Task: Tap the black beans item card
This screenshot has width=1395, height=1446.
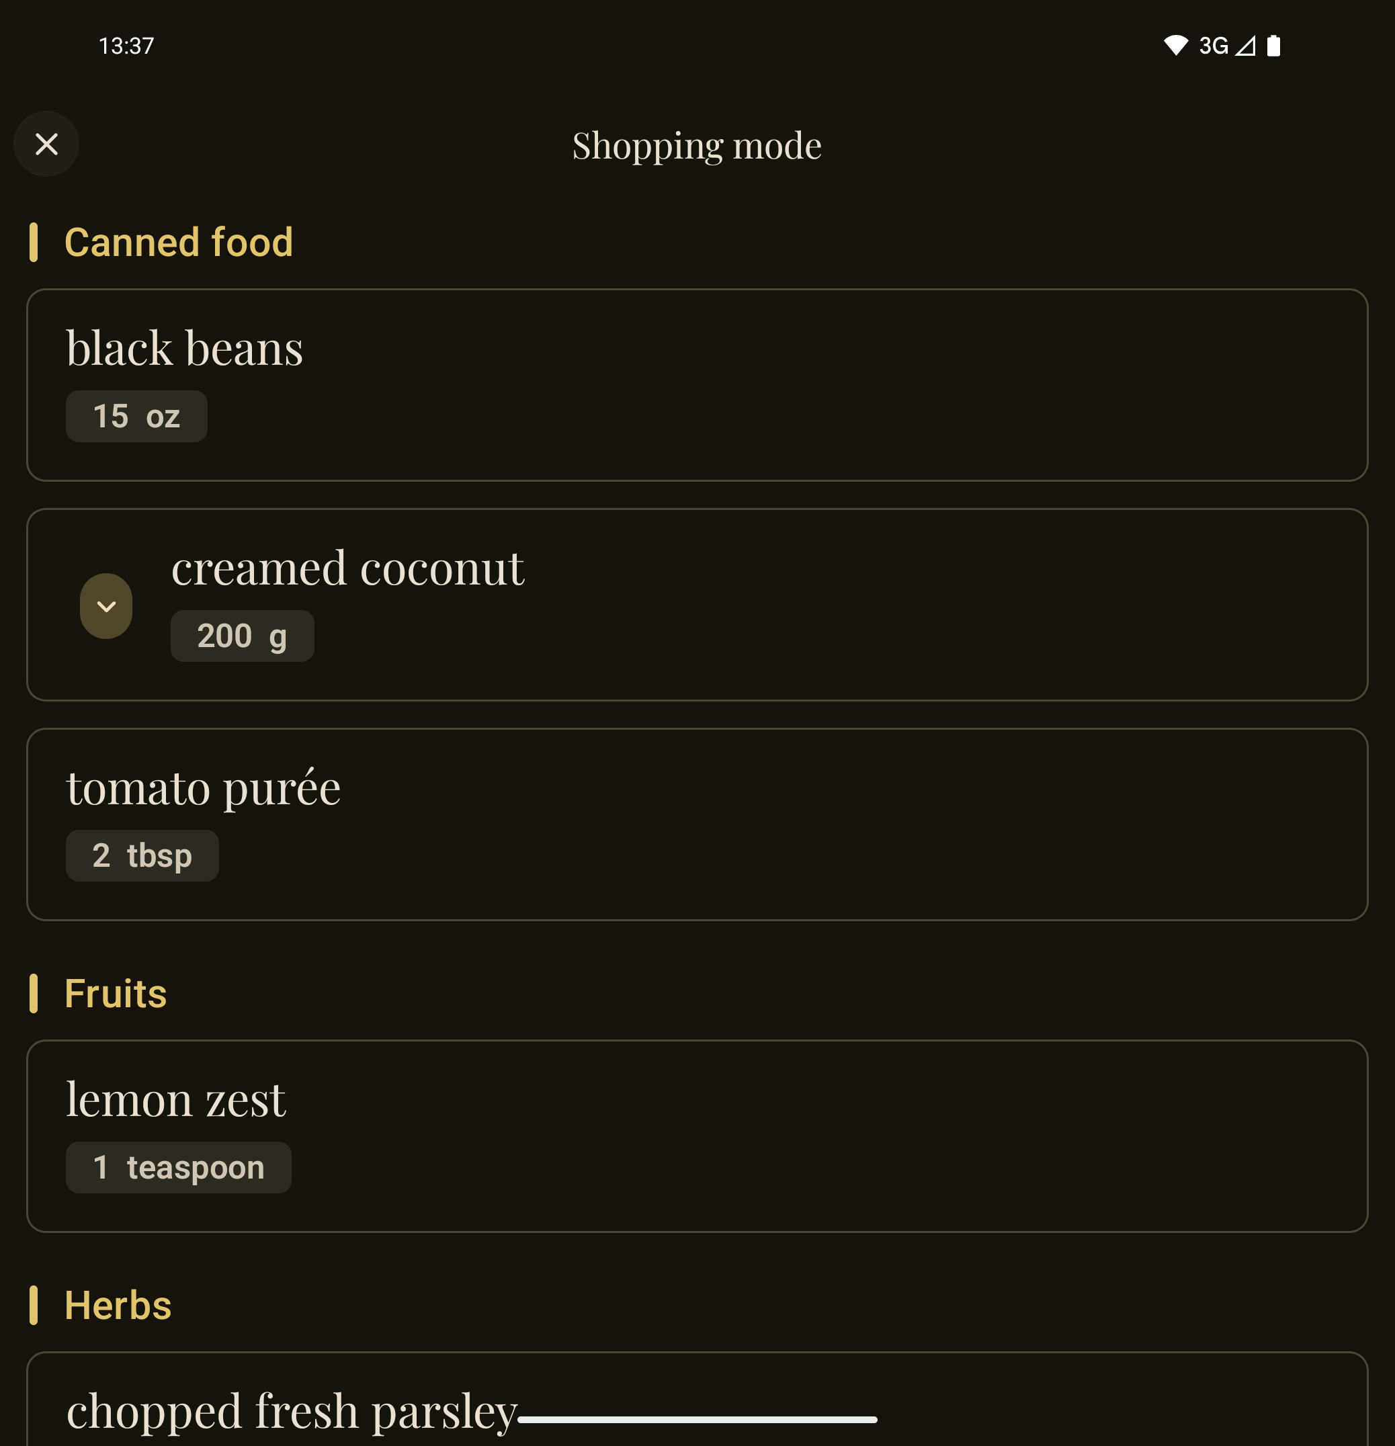Action: click(x=696, y=384)
